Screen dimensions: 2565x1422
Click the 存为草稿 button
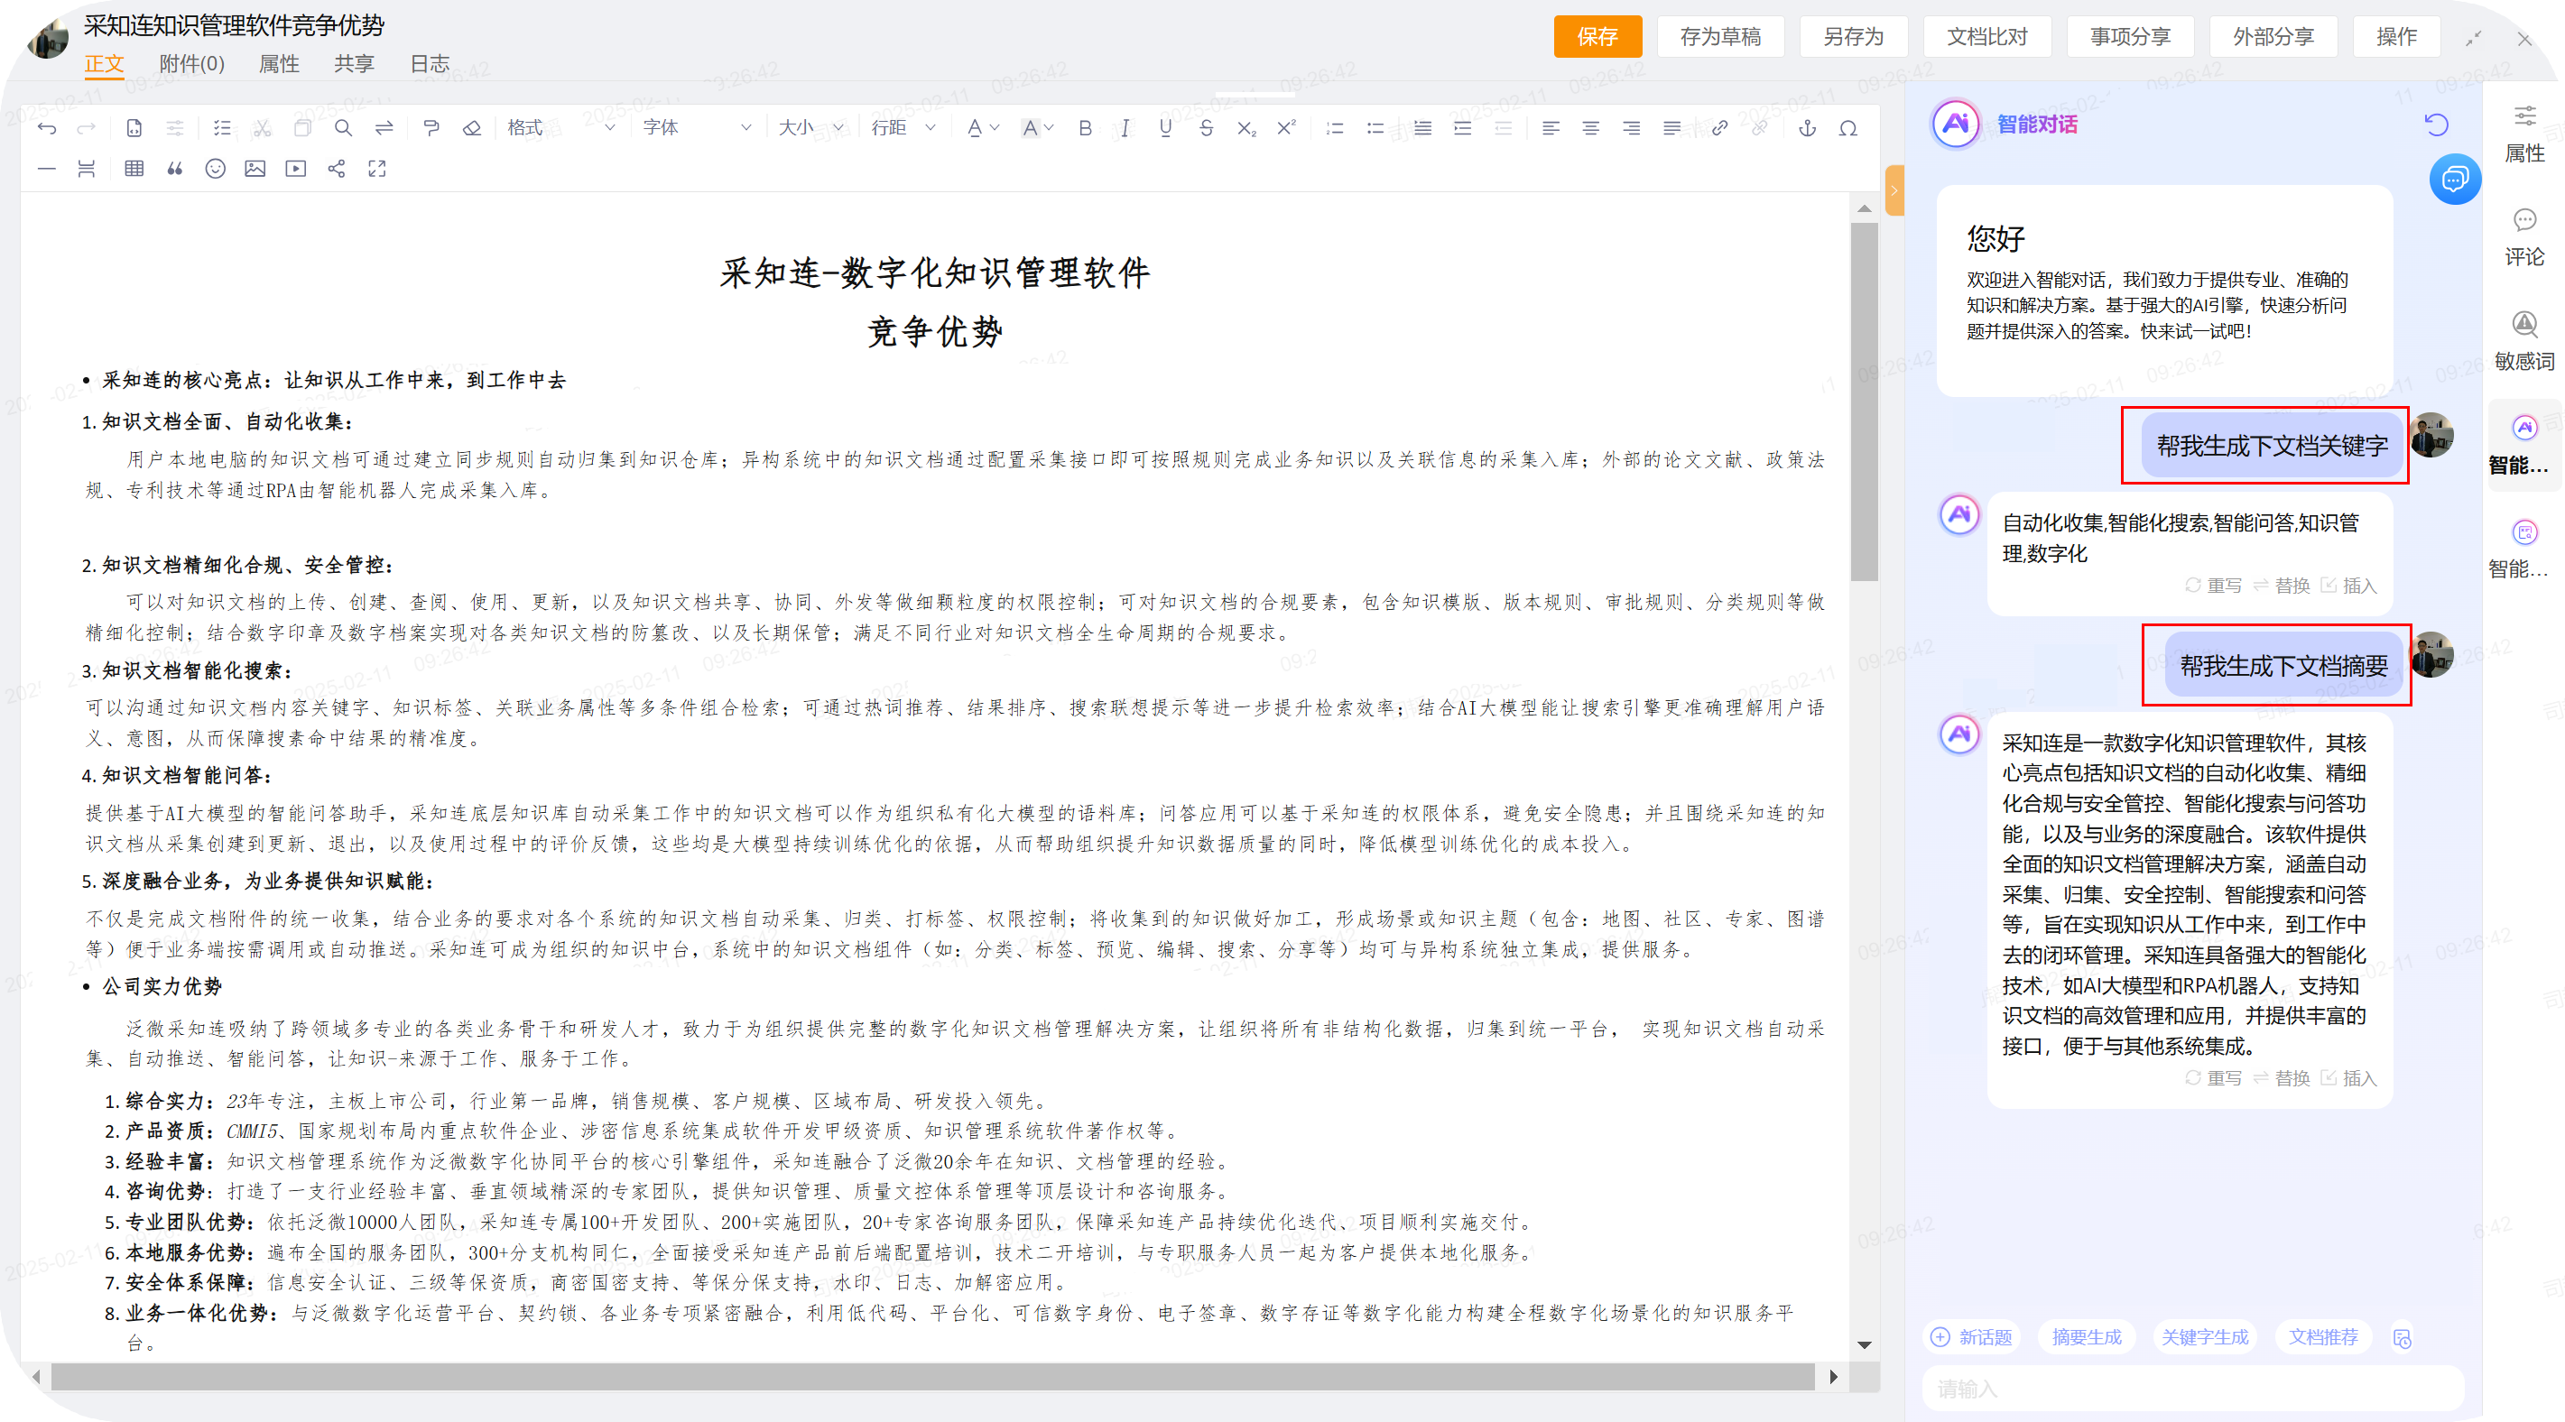[x=1720, y=37]
